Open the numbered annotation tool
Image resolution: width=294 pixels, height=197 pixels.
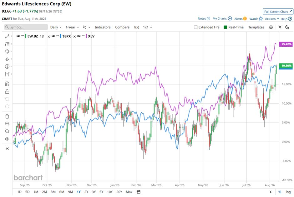tap(7, 66)
